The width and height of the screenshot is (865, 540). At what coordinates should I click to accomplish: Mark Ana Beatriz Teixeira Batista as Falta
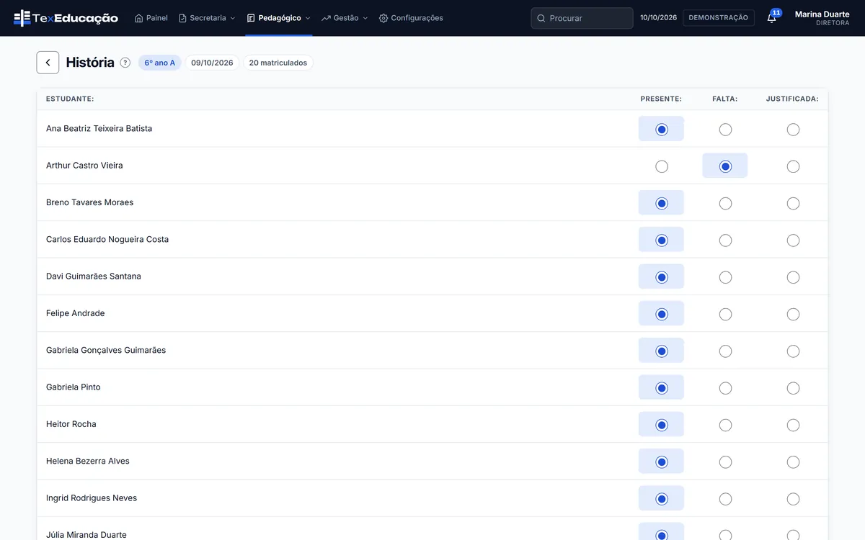[x=725, y=130]
